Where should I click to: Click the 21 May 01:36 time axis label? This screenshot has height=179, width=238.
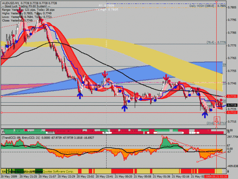[162, 177]
